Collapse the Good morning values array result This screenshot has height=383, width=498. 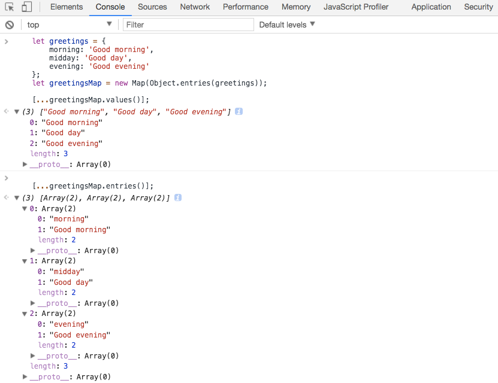(17, 111)
